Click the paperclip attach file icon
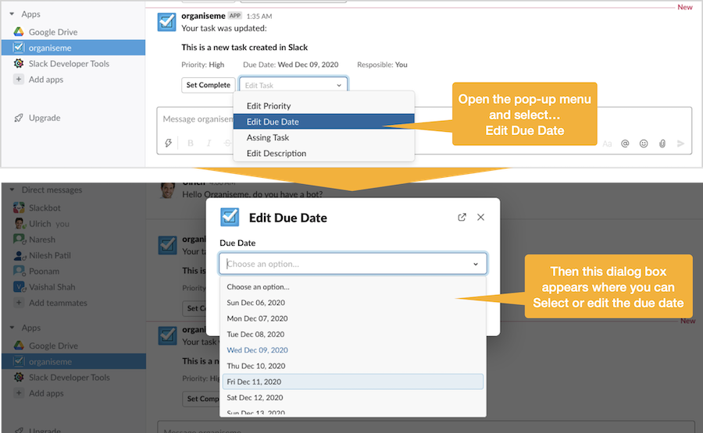Screen dimensions: 703x433 pyautogui.click(x=662, y=144)
